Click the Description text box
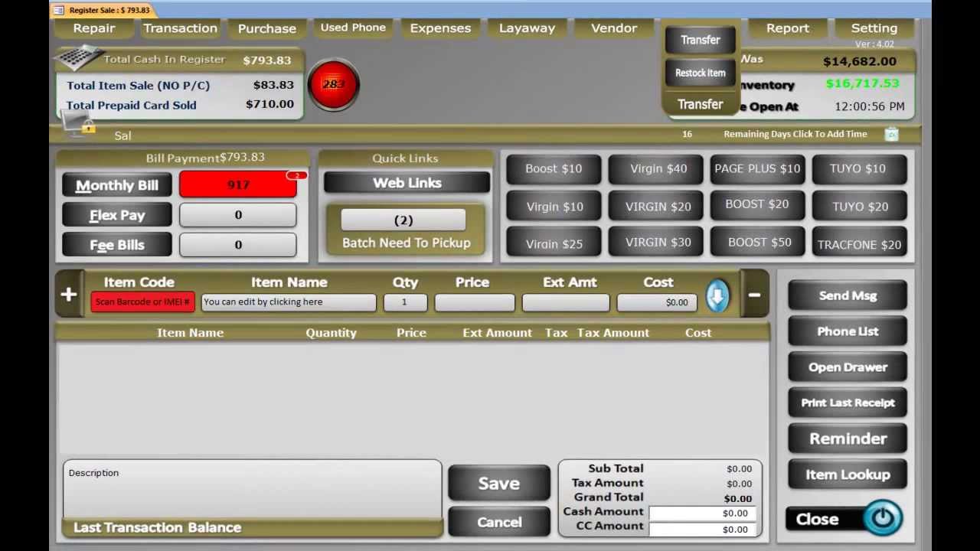 pos(253,490)
